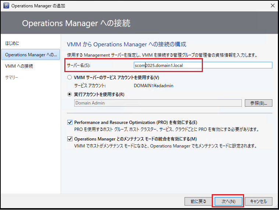Viewport: 279px width, 210px height.
Task: Click the Operations Manager への接続 header title
Action: tap(76, 23)
